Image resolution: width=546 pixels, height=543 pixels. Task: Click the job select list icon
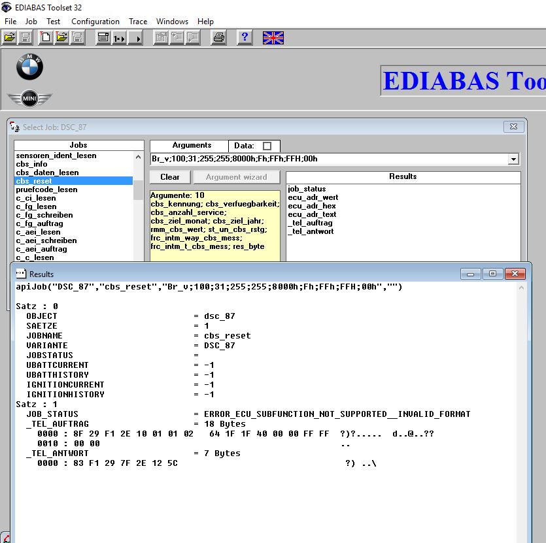coord(103,38)
